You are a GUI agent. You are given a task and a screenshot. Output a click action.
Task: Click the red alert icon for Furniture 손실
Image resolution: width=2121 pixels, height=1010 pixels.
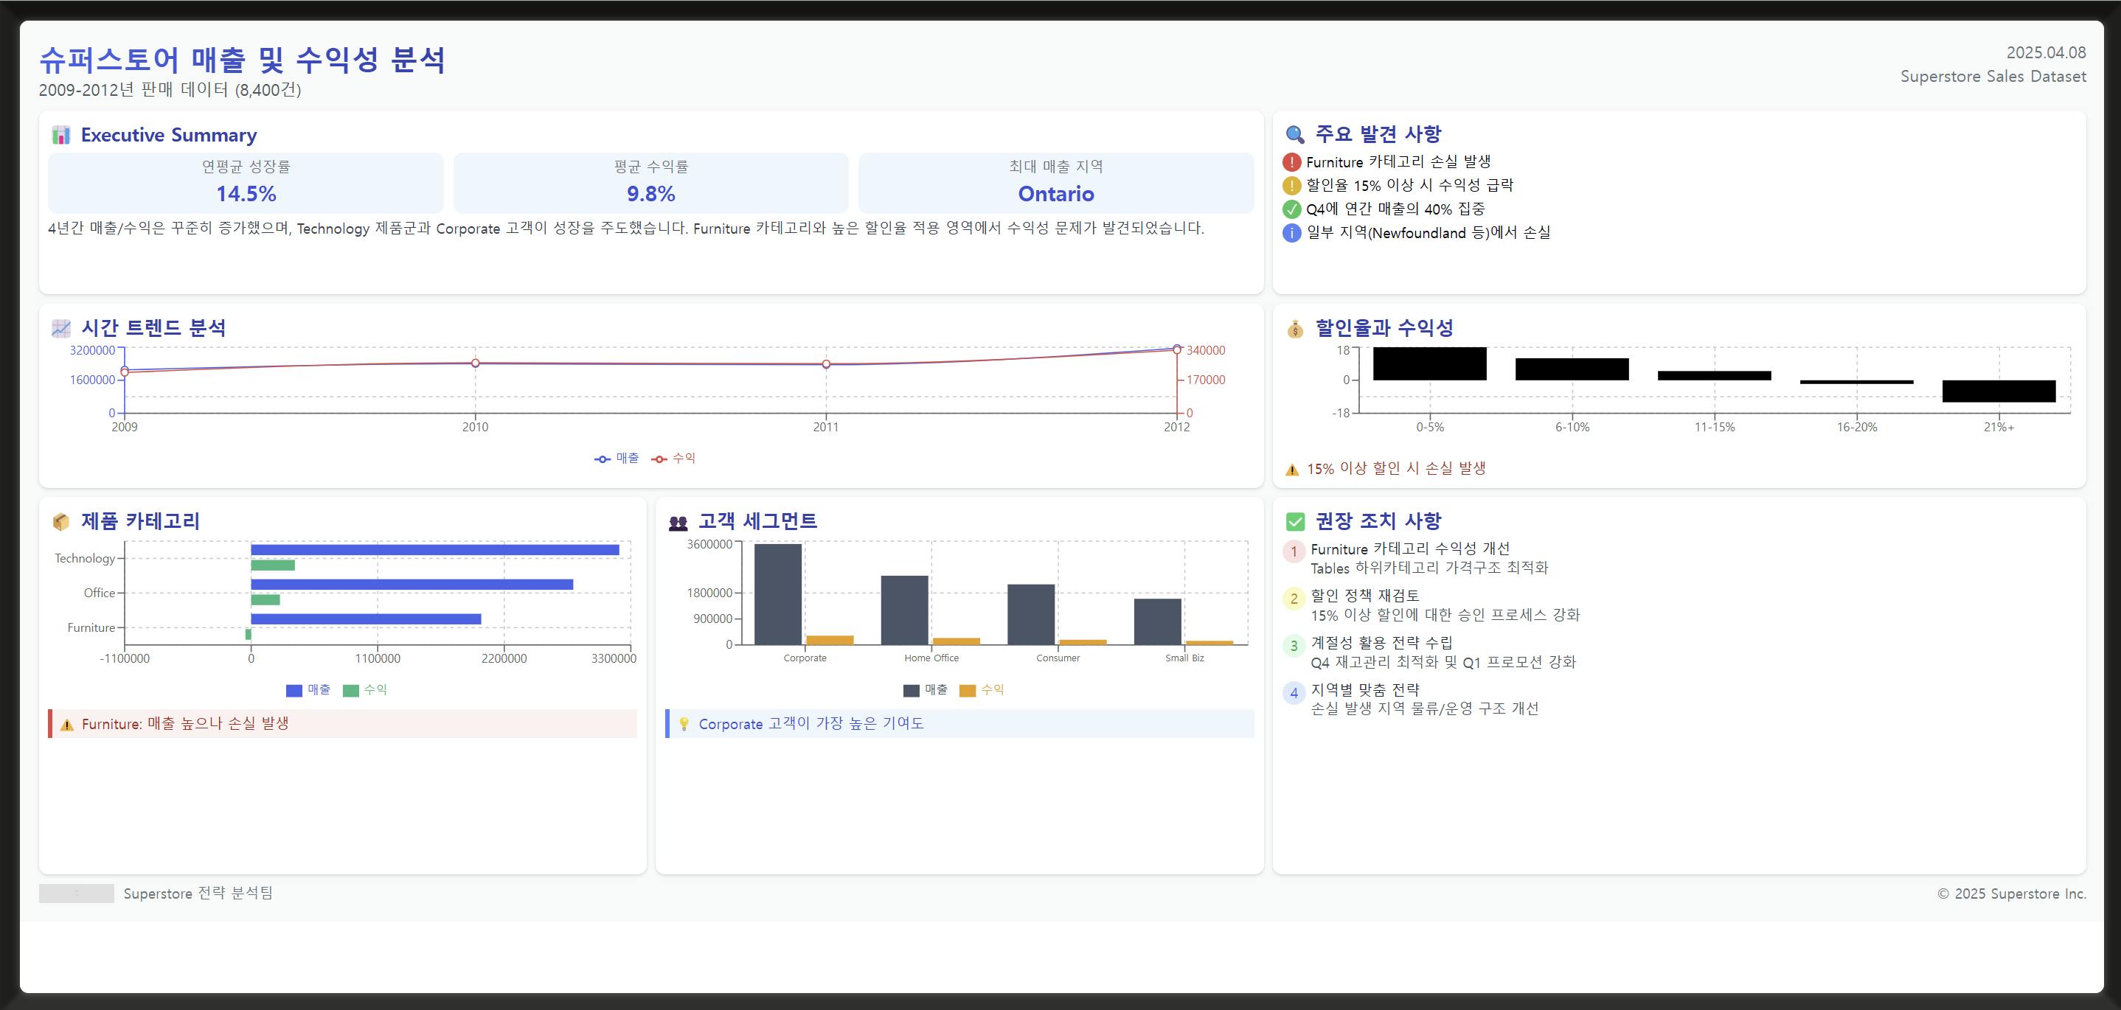pos(1292,162)
